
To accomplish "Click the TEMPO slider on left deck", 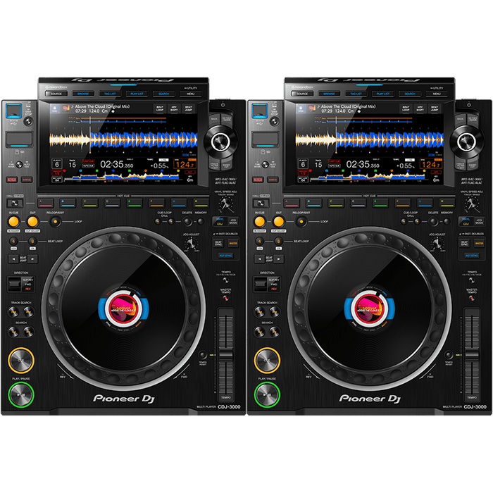I will click(226, 354).
